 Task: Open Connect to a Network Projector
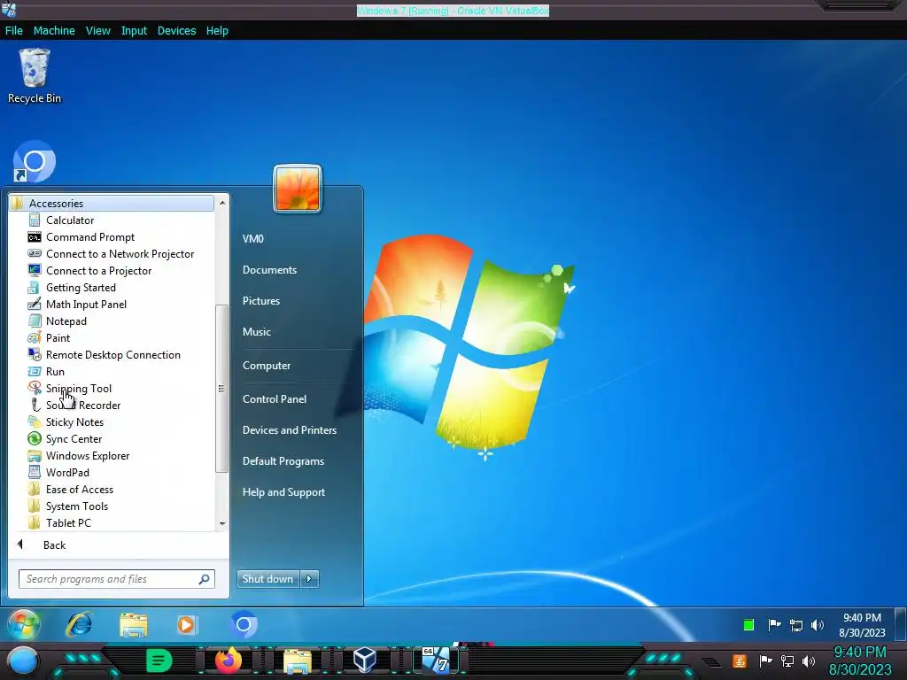point(120,254)
